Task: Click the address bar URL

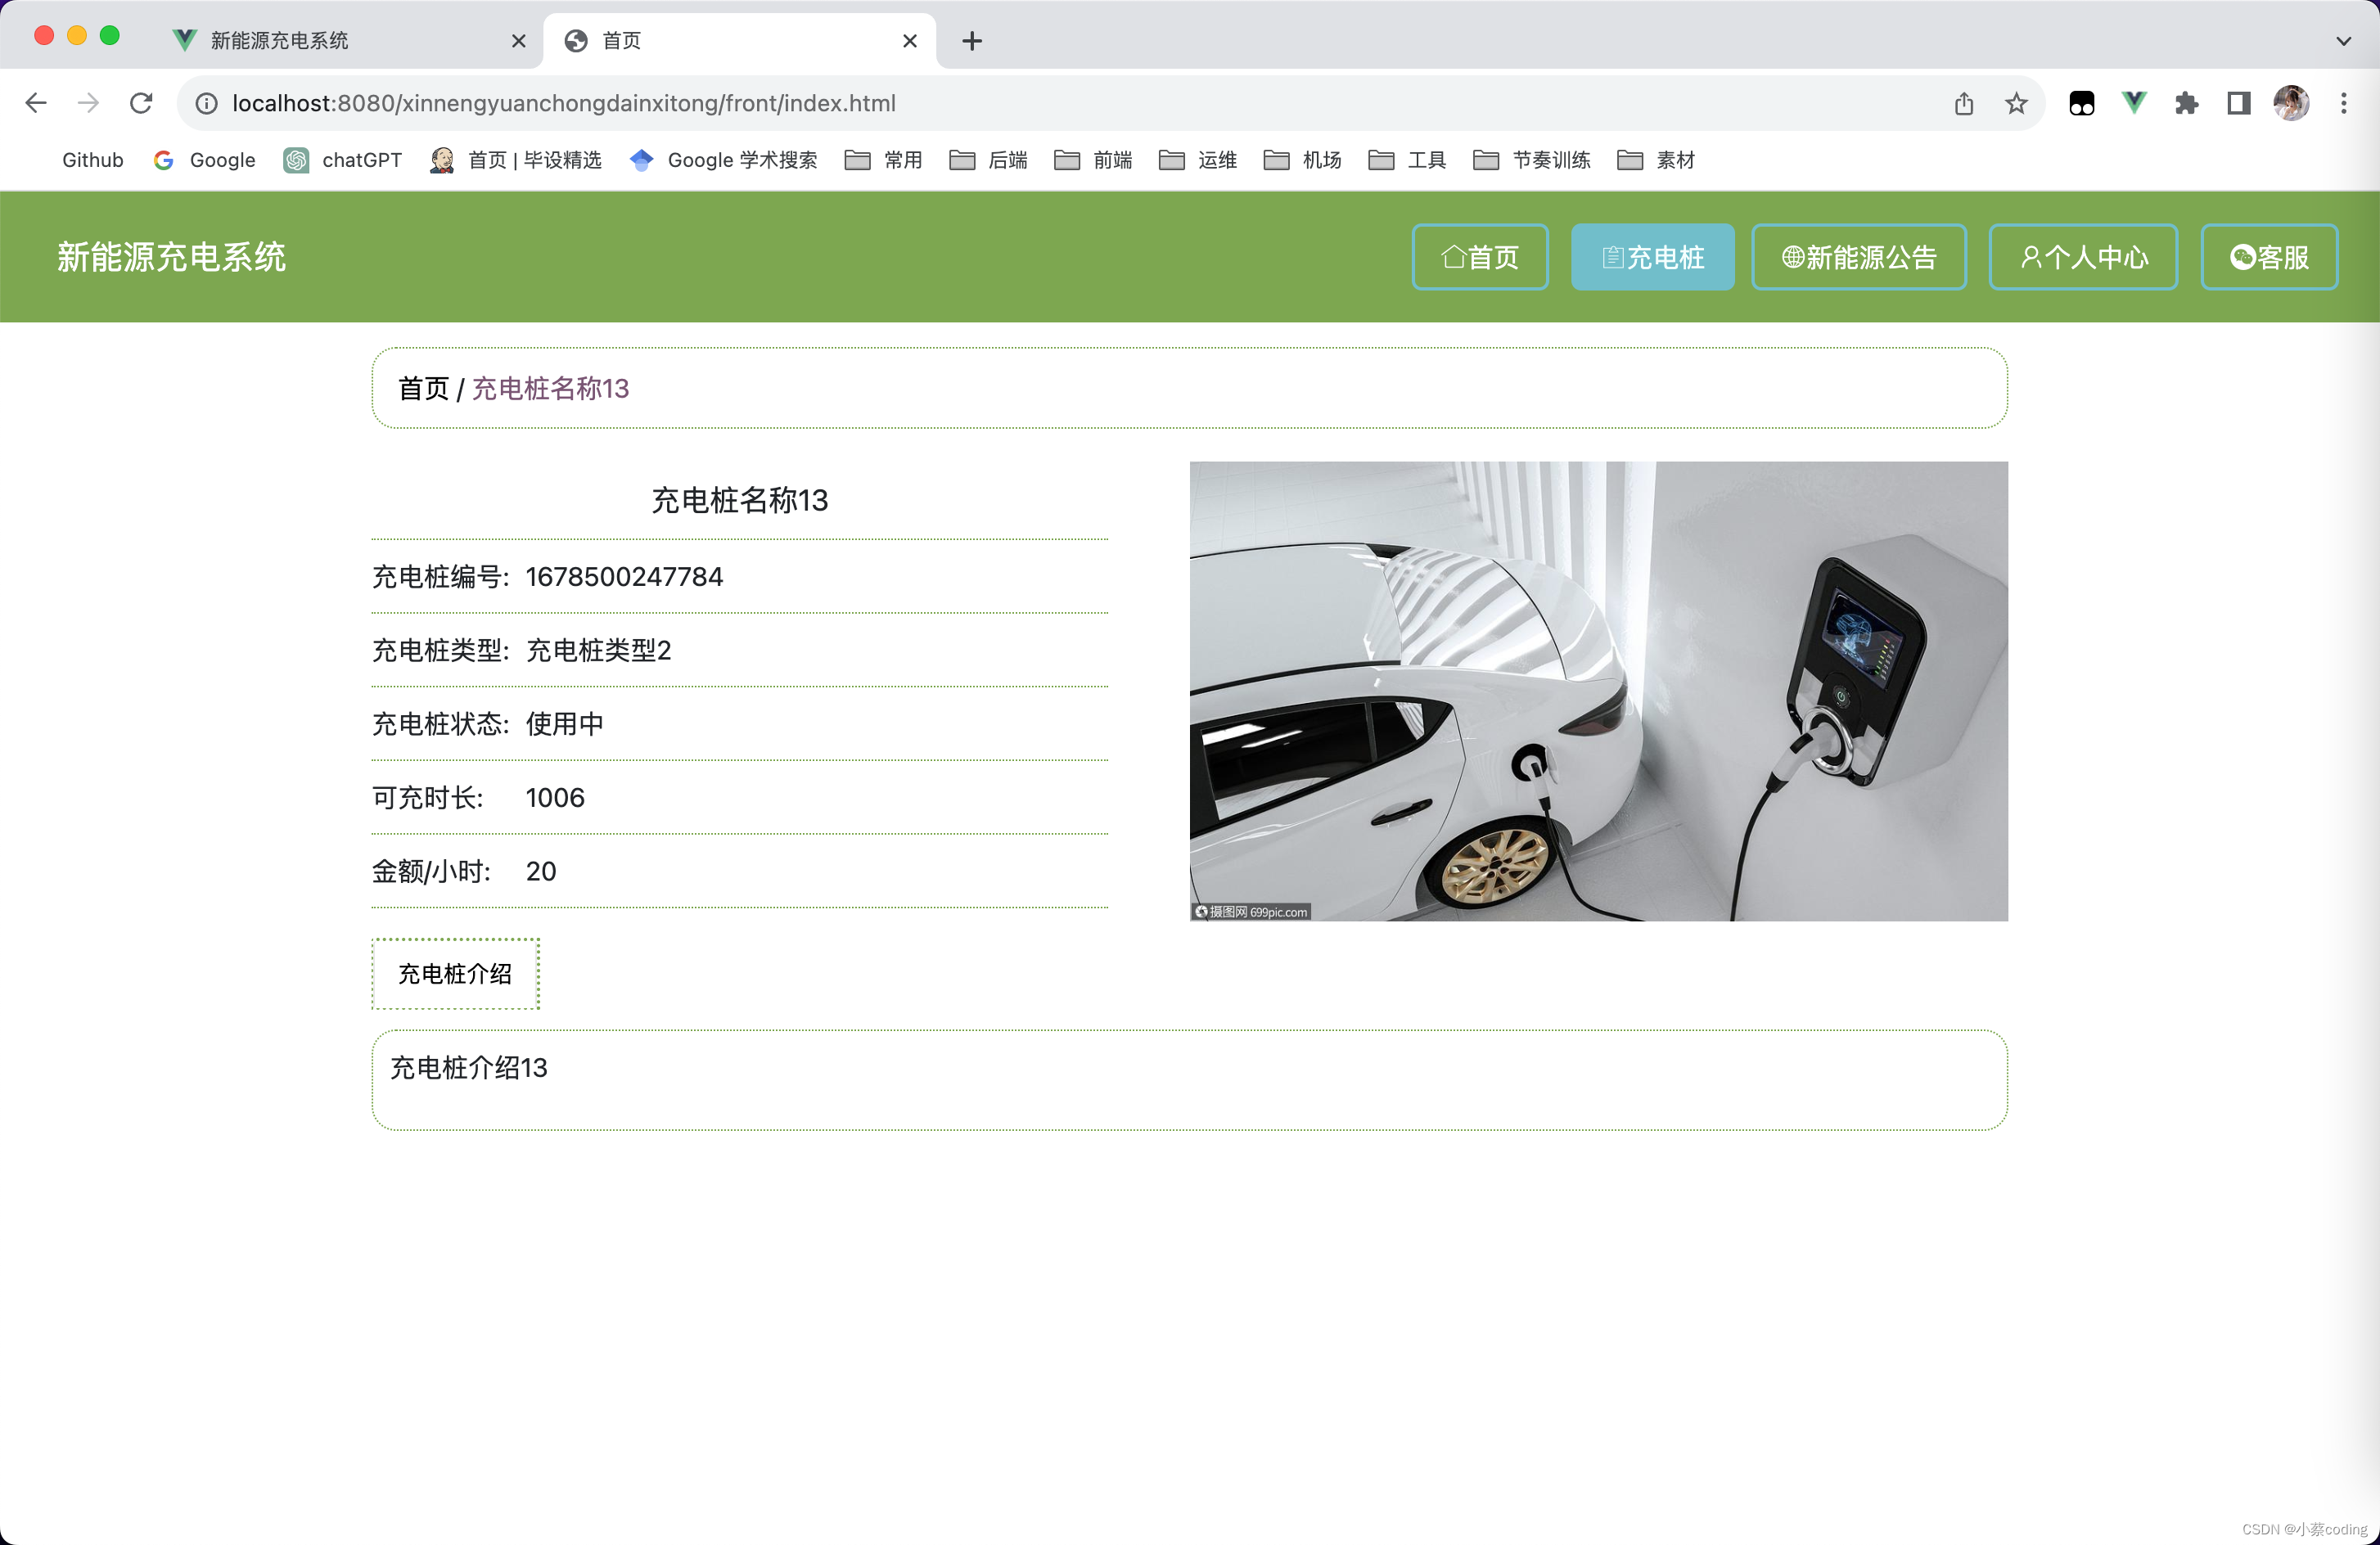Action: point(564,103)
